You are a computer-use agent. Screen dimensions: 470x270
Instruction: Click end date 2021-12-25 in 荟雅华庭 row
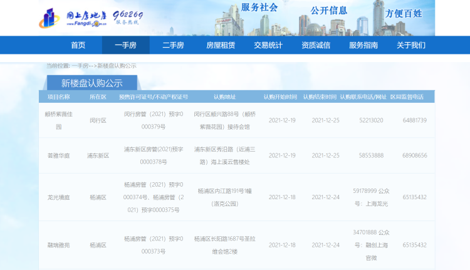pos(325,155)
